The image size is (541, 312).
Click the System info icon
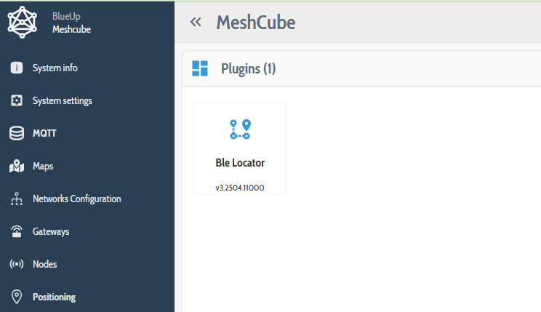pyautogui.click(x=17, y=68)
